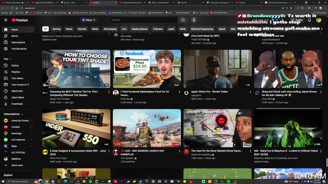Screen dimensions: 328x184
Task: Expand the Subscriptions section header
Action: tap(13, 114)
